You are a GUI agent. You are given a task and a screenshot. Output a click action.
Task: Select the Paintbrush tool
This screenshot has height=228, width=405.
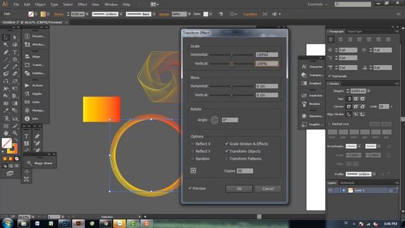[x=6, y=66]
